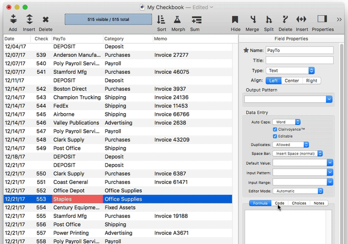Screen dimensions: 348x244
Task: Open the Output Pattern dropdown arrow
Action: (329, 99)
